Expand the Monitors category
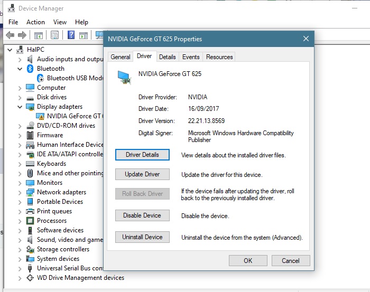 click(20, 183)
